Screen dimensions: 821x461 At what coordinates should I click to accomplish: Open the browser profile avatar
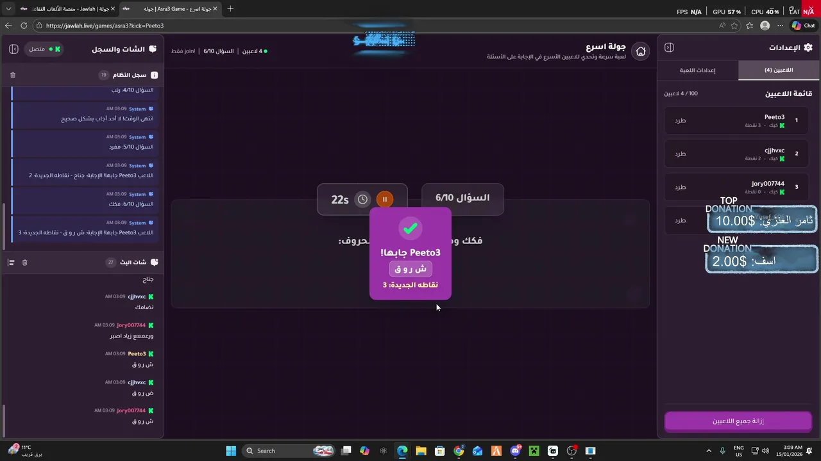coord(765,26)
